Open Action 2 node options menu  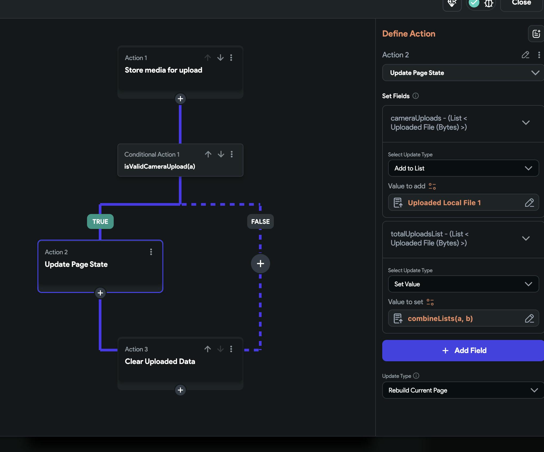[x=151, y=252]
